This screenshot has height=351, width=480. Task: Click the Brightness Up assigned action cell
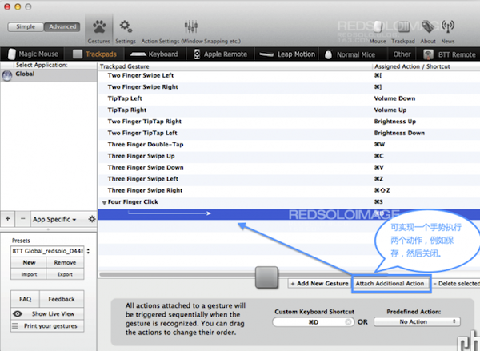395,122
